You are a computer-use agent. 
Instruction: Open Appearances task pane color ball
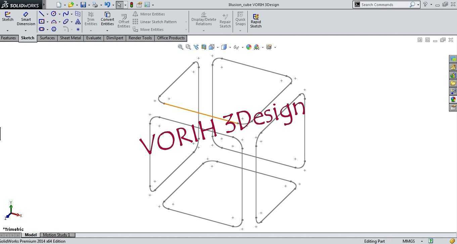click(x=453, y=99)
